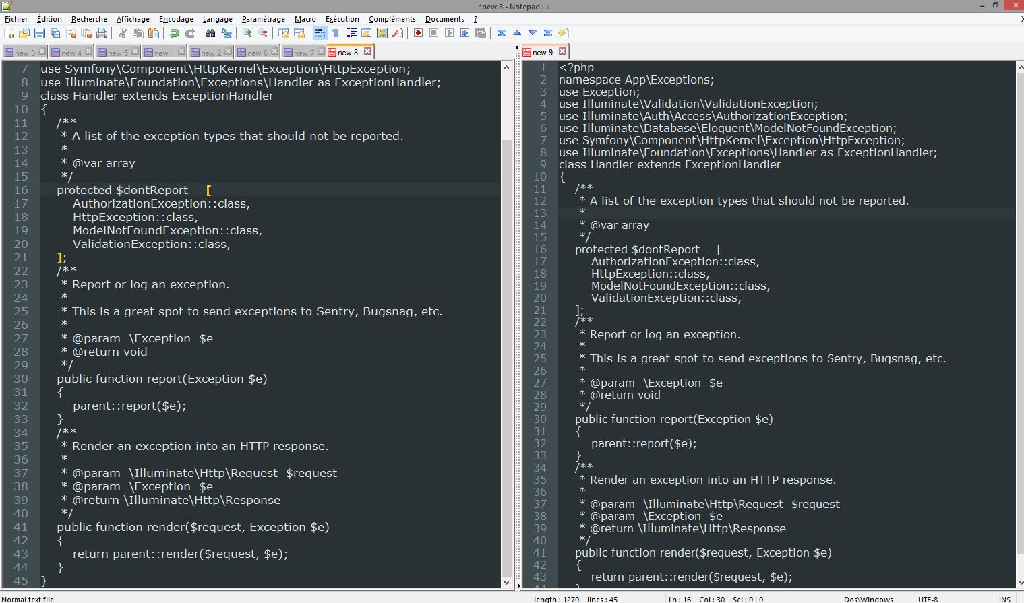Open the Encodage menu
Image resolution: width=1024 pixels, height=603 pixels.
(176, 19)
